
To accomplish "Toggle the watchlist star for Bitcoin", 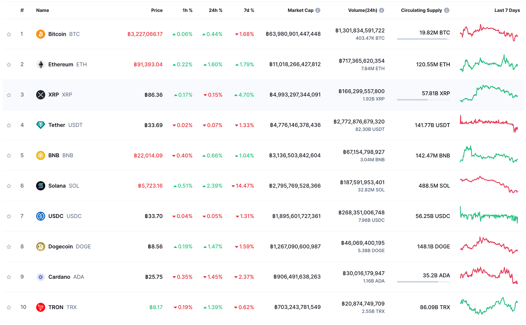I will (9, 34).
